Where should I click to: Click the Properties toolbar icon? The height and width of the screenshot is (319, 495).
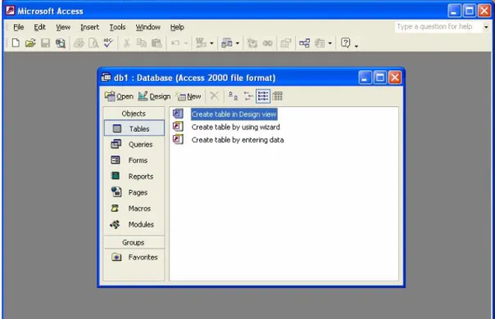[x=286, y=43]
